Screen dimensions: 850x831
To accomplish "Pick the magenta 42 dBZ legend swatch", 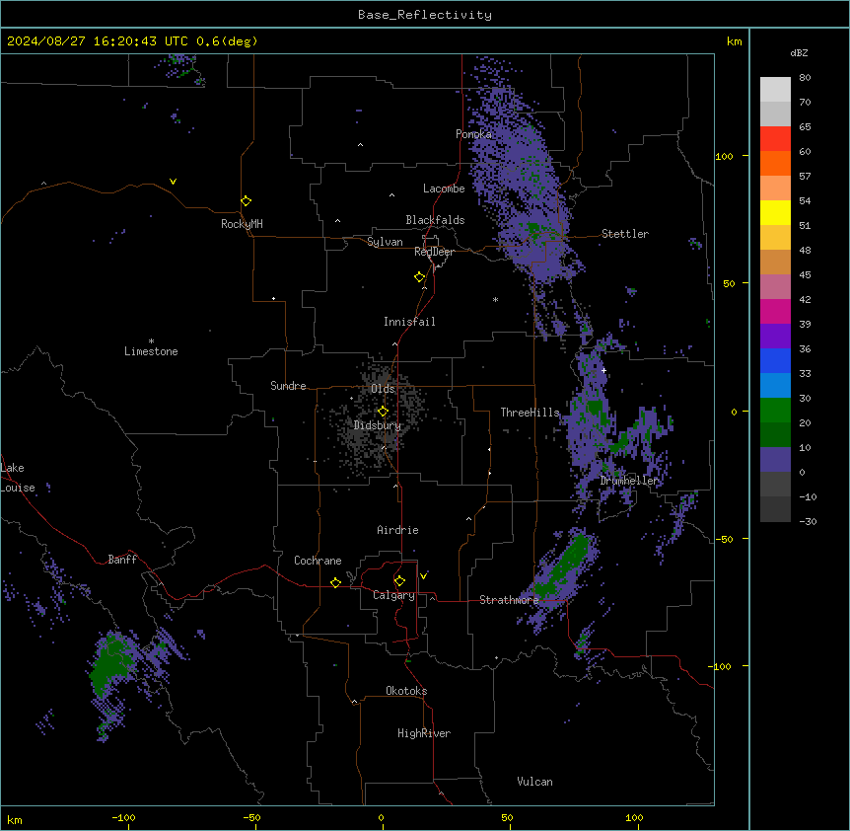I will (x=775, y=311).
